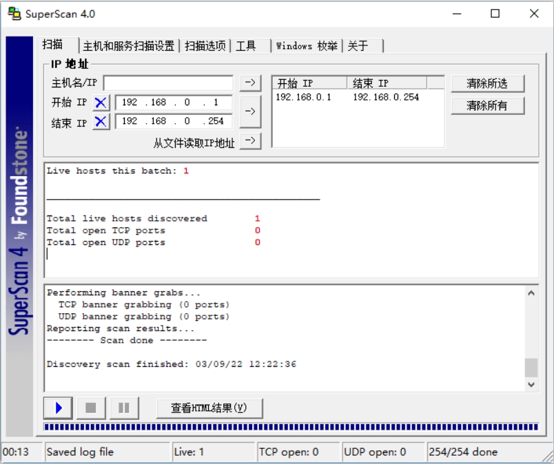The width and height of the screenshot is (554, 464).
Task: Clear the end IP using the X icon
Action: pos(101,122)
